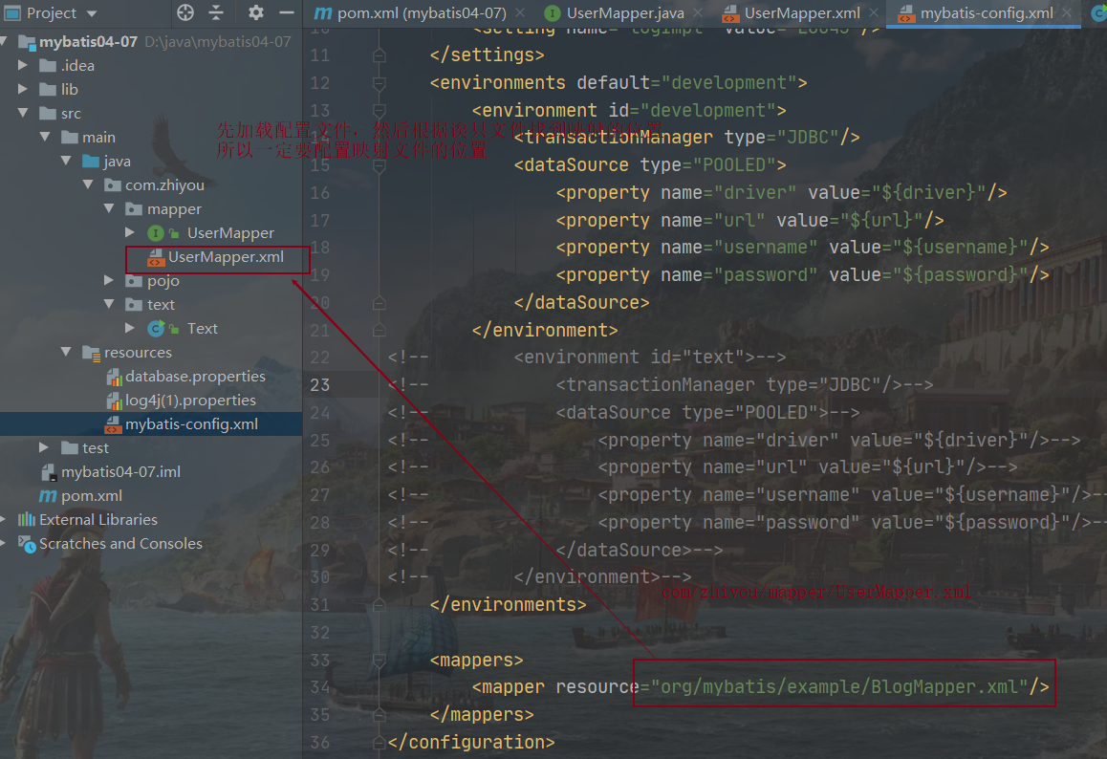Expand the lib folder

pyautogui.click(x=23, y=89)
